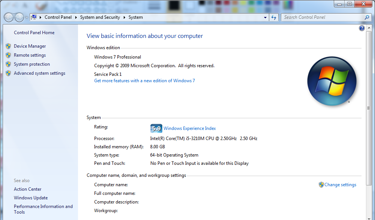Image resolution: width=375 pixels, height=220 pixels.
Task: Click the Back navigation arrow button
Action: (9, 17)
